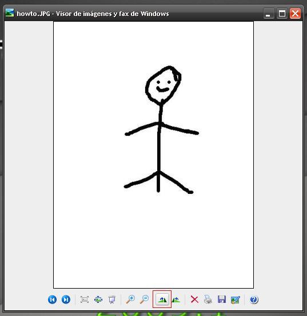Go to the next image
The height and width of the screenshot is (316, 307).
click(x=66, y=299)
